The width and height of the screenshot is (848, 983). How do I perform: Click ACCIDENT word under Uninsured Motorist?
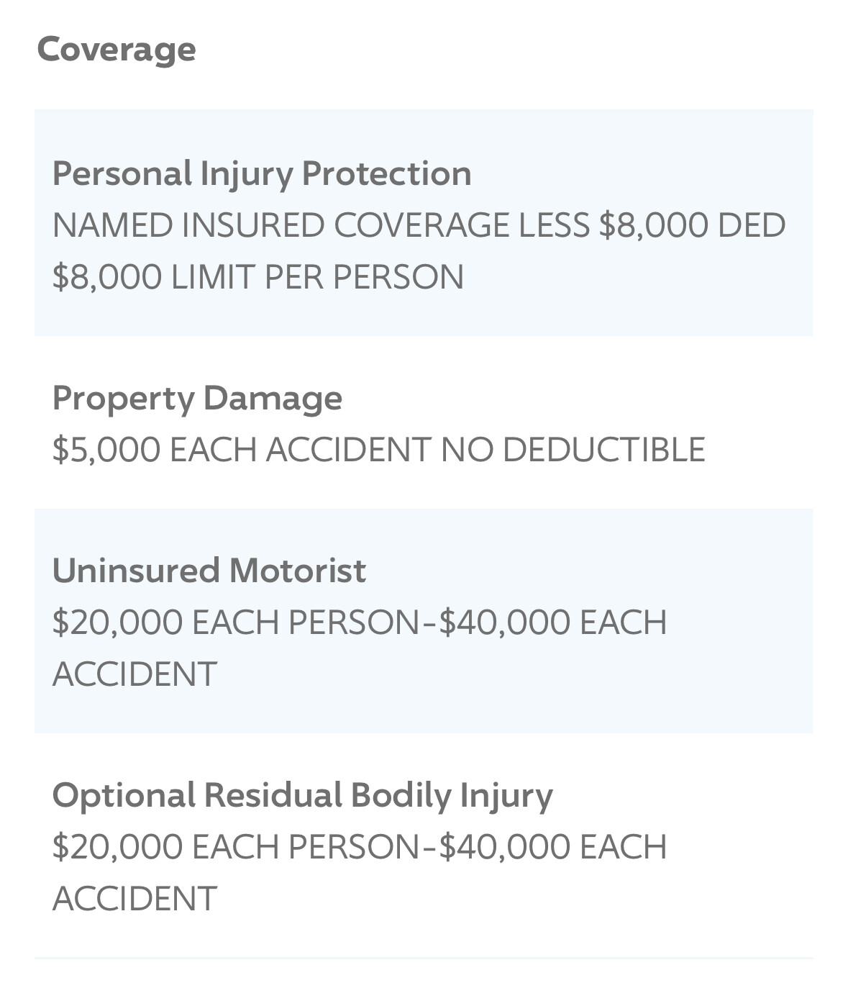pos(135,674)
